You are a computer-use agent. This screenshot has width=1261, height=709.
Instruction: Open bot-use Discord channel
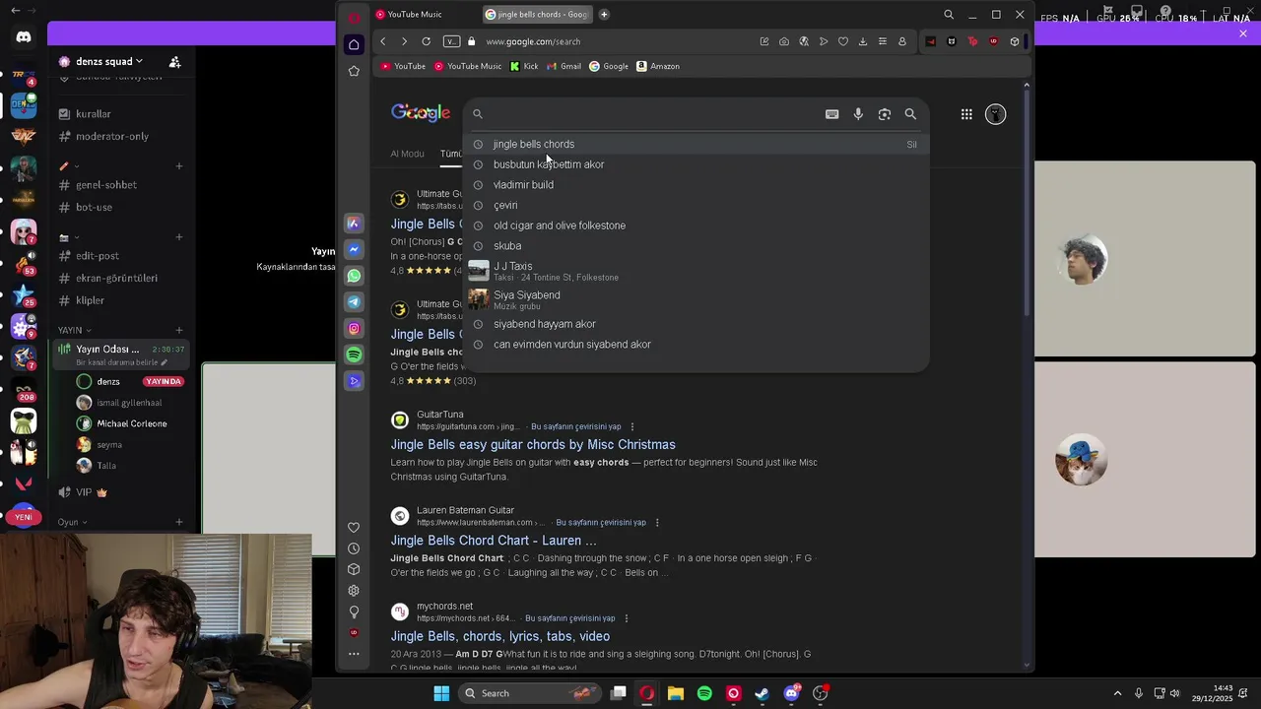(x=94, y=207)
